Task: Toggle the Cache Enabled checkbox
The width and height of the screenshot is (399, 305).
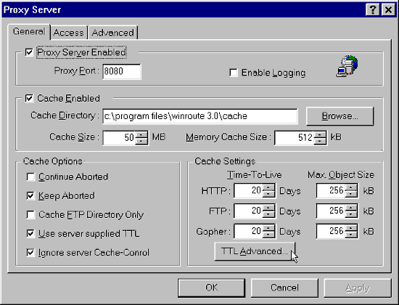Action: pos(29,98)
